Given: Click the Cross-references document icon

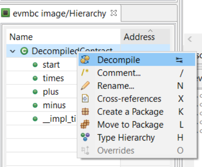Looking at the screenshot, I should (85, 99).
